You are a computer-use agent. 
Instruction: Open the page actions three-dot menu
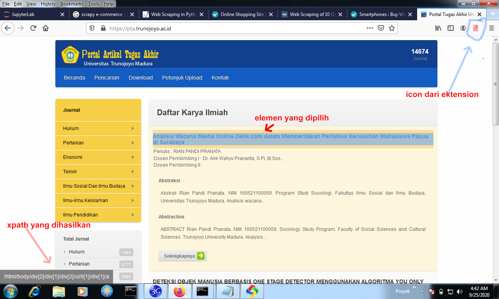[370, 28]
